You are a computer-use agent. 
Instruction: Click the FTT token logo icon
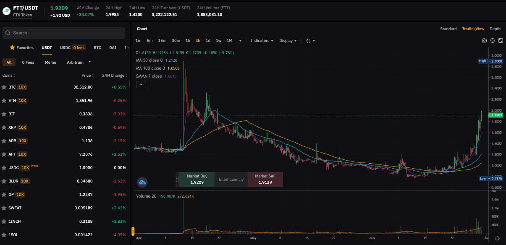tap(6, 11)
